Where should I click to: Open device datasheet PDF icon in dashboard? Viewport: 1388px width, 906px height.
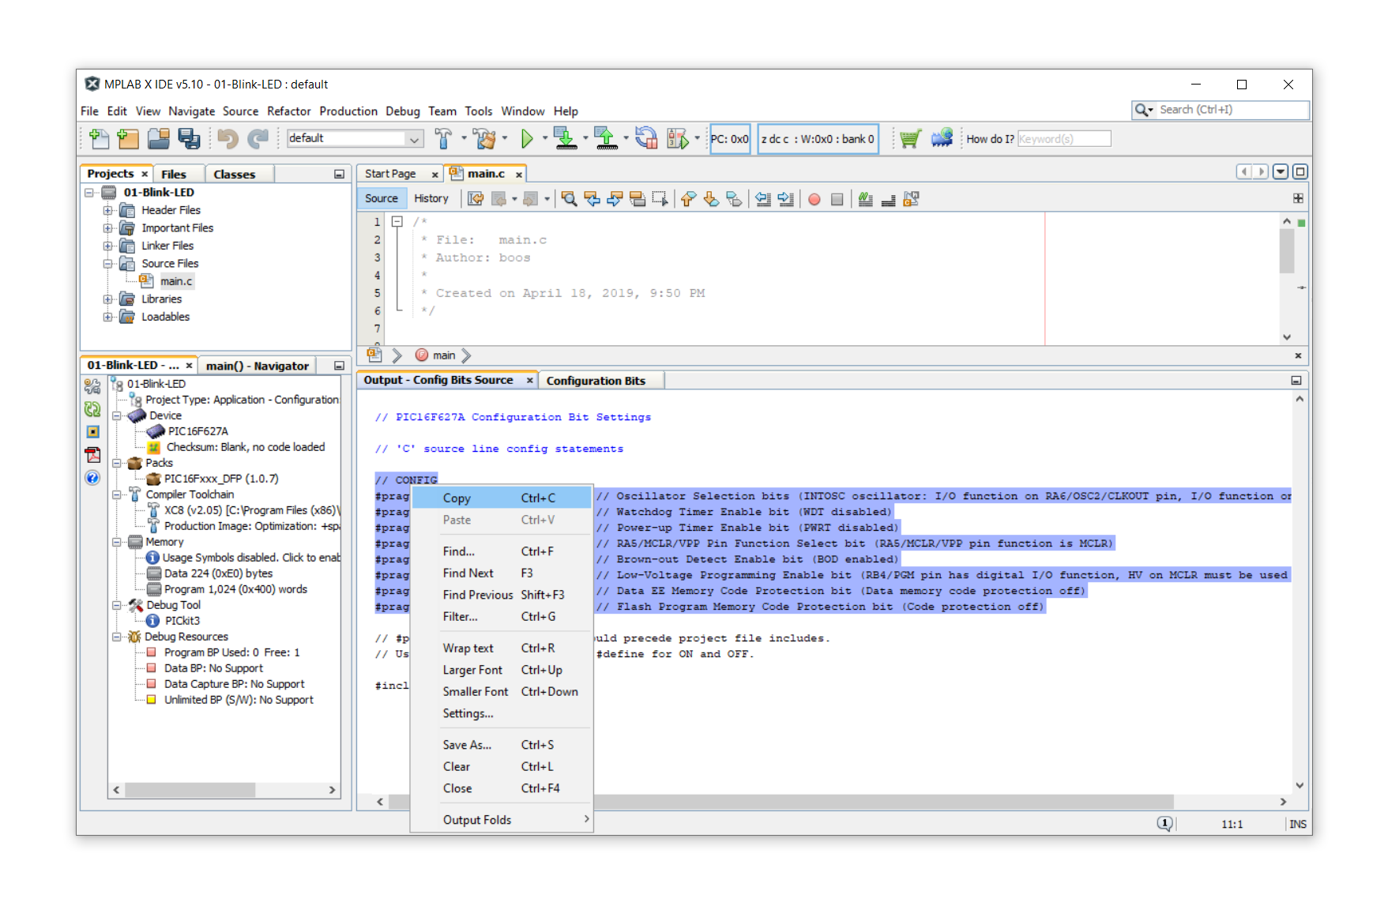(x=92, y=455)
